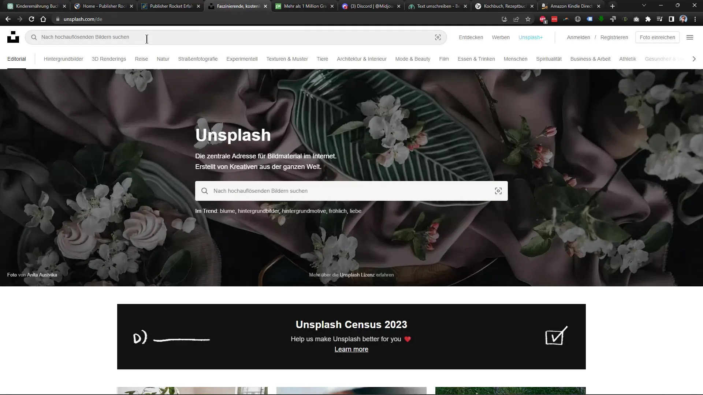The width and height of the screenshot is (703, 395).
Task: Click the trending term hintergrundbilder
Action: 258,211
